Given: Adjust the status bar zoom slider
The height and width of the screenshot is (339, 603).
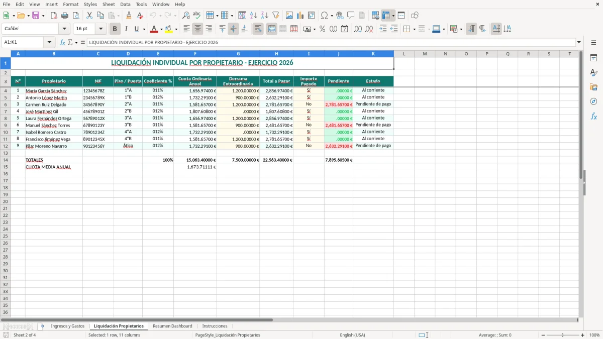Looking at the screenshot, I should 563,335.
